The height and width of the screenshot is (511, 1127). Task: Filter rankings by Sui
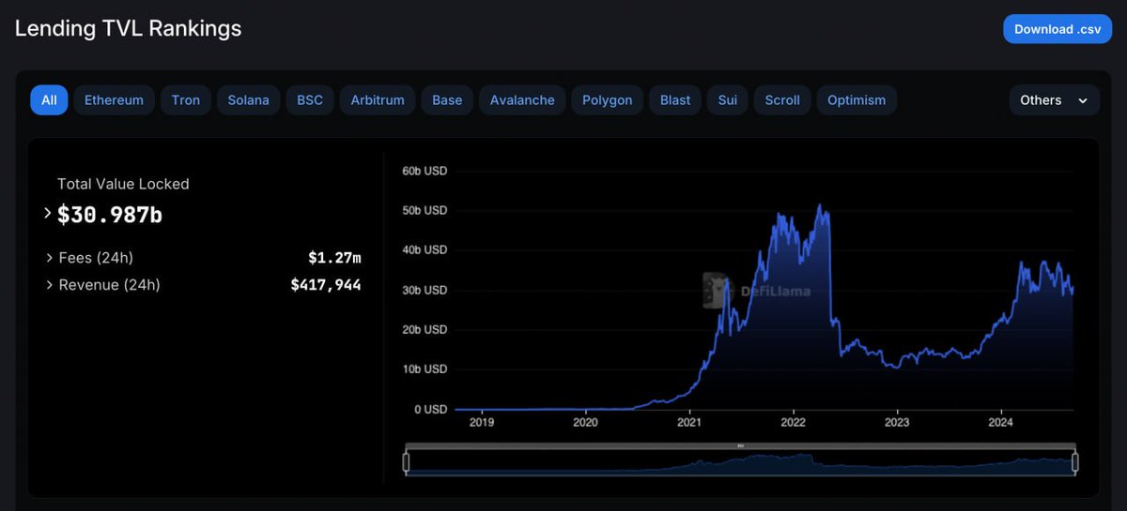728,100
